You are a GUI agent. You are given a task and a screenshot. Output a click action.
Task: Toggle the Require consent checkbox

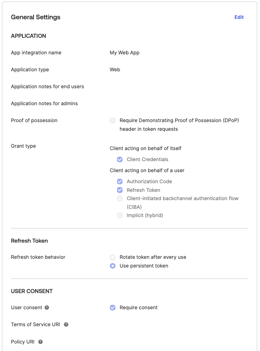tap(112, 308)
